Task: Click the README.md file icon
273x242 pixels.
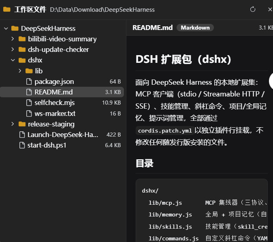Action: (x=29, y=92)
